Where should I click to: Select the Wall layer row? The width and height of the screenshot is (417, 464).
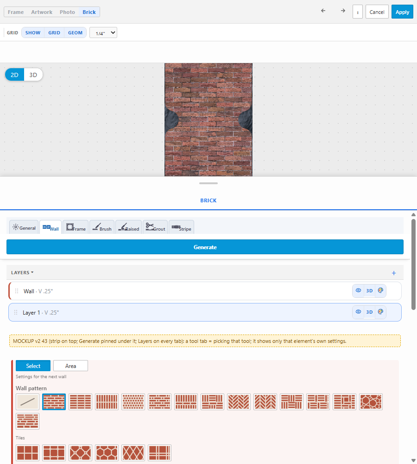[x=205, y=291]
